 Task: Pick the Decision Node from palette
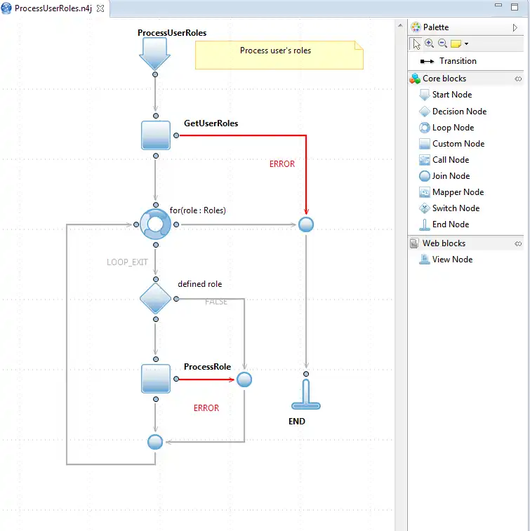coord(453,112)
